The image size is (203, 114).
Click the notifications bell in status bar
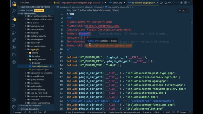click(190, 112)
